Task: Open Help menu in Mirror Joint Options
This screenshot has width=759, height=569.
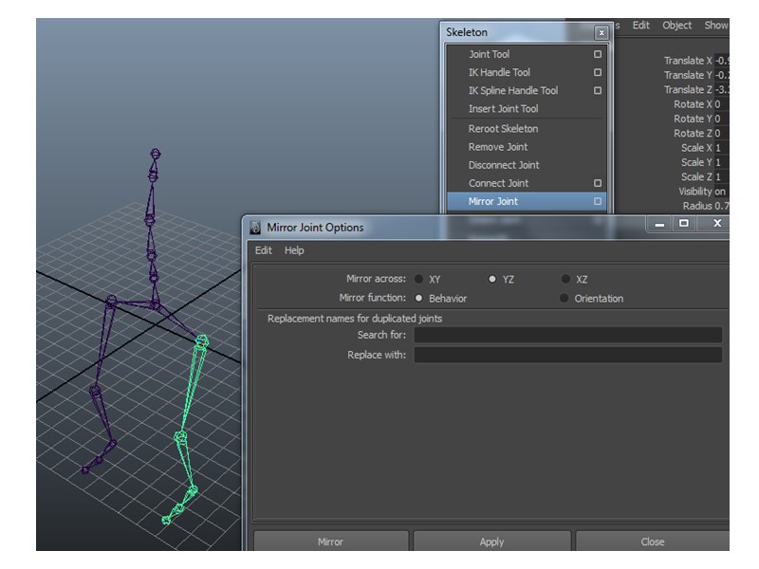Action: pyautogui.click(x=294, y=250)
